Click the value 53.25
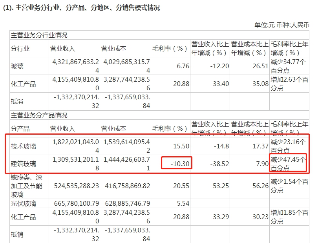 coord(221,186)
